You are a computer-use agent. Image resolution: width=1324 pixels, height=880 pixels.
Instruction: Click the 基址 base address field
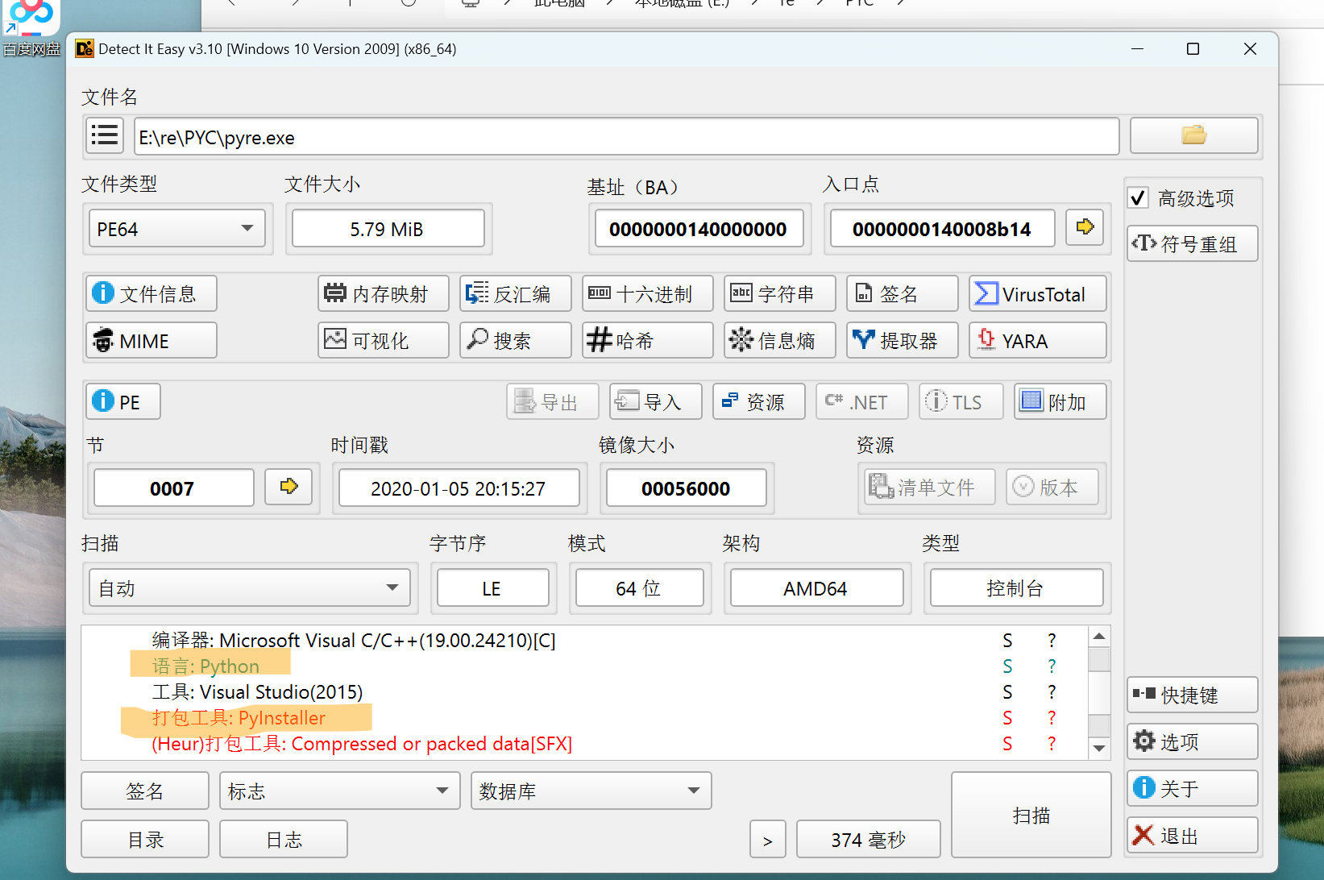click(699, 228)
